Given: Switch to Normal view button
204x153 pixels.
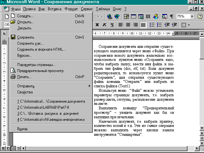Looking at the screenshot, I should coord(3,148).
